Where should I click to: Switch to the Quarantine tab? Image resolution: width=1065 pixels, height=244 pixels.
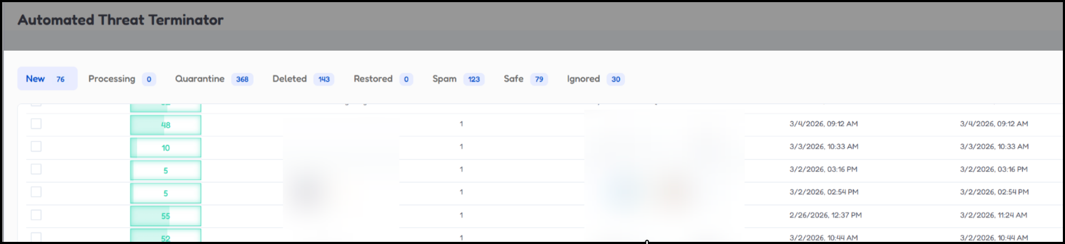[200, 79]
